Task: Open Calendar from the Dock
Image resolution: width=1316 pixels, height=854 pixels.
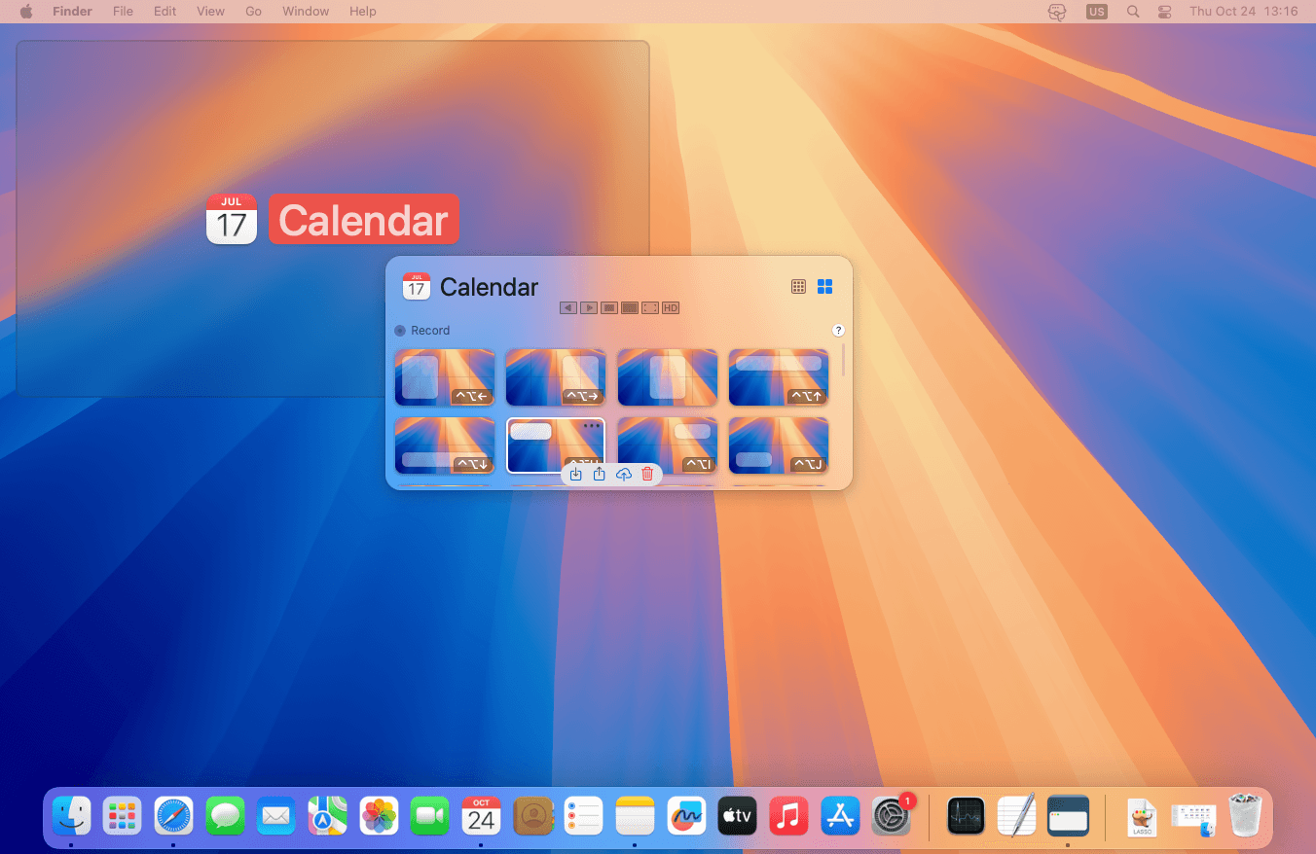Action: [x=481, y=816]
